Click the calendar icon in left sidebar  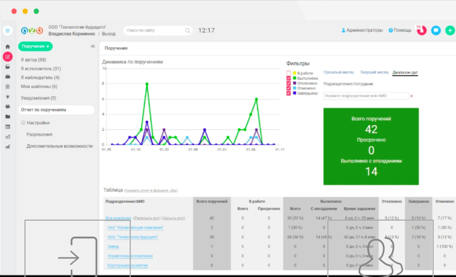coord(7,127)
